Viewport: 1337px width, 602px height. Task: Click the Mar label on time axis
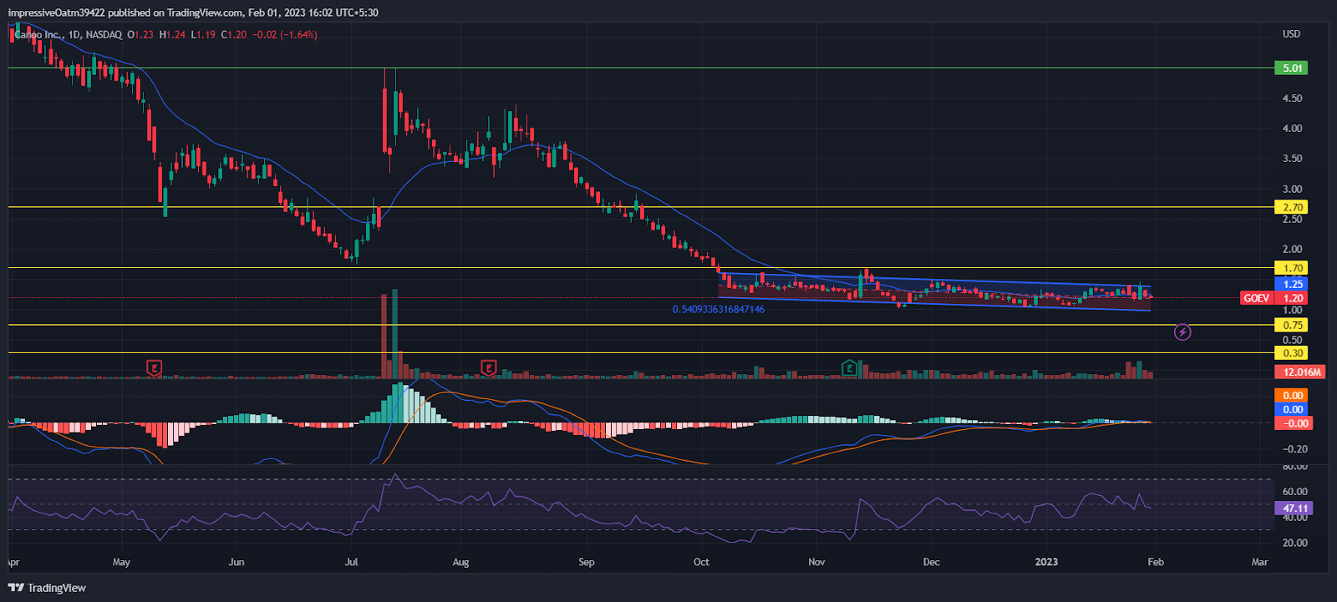coord(1259,562)
